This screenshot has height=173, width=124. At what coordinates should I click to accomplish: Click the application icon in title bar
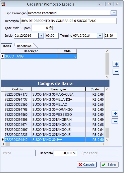pos(4,4)
